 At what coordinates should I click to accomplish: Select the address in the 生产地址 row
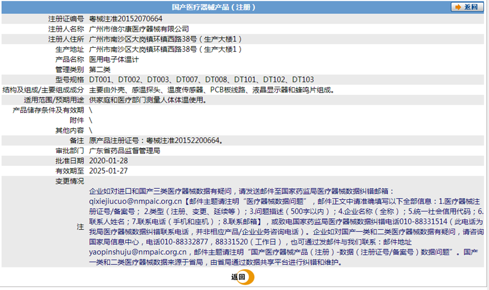(x=165, y=49)
